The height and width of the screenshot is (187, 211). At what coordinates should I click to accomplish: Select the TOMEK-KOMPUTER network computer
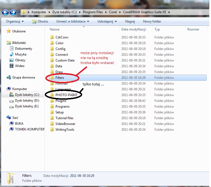(x=29, y=129)
